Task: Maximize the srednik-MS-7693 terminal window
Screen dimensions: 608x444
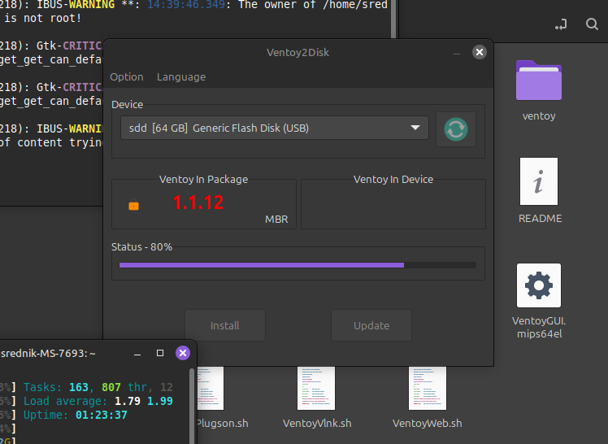Action: (160, 353)
